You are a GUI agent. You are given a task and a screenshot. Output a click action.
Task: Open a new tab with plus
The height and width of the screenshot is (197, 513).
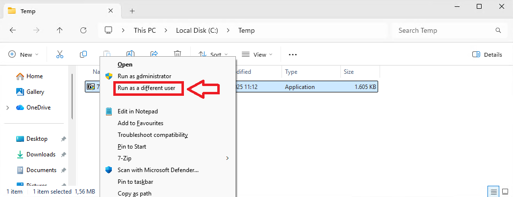point(132,11)
